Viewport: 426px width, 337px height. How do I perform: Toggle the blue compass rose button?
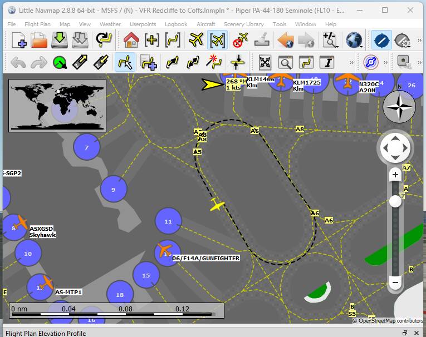click(381, 41)
